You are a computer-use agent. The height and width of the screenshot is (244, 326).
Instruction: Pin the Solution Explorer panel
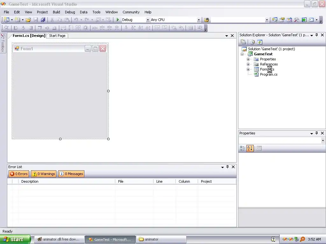[x=317, y=35]
